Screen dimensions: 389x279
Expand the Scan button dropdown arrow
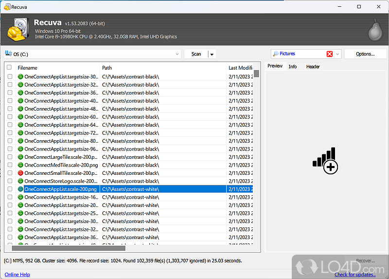(212, 54)
